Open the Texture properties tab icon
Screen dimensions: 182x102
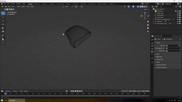click(x=152, y=62)
